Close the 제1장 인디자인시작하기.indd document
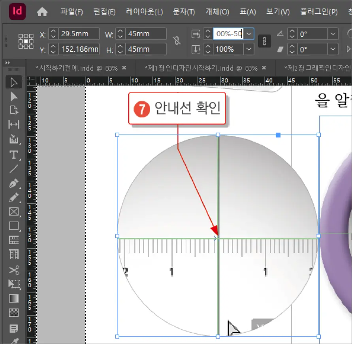This screenshot has height=344, width=352. [x=264, y=67]
